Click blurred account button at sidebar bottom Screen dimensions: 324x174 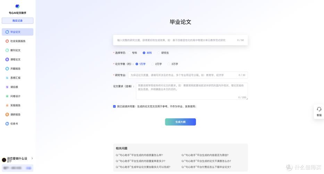[x=18, y=168]
